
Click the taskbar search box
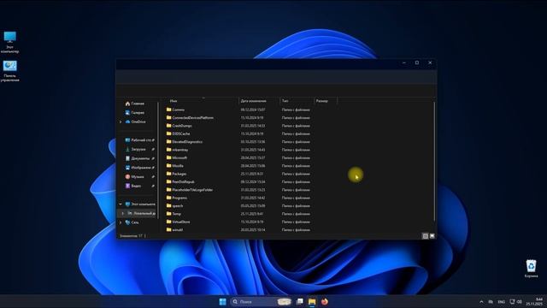261,302
